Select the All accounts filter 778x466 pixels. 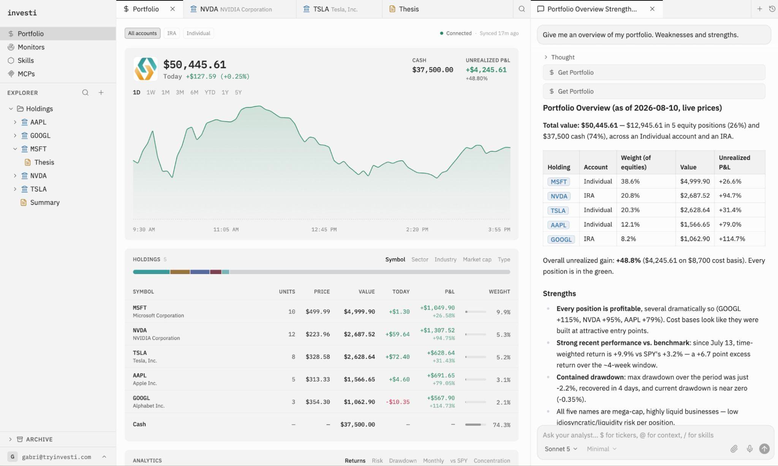142,33
